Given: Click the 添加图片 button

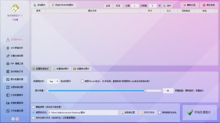Looking at the screenshot, I should (40, 5).
